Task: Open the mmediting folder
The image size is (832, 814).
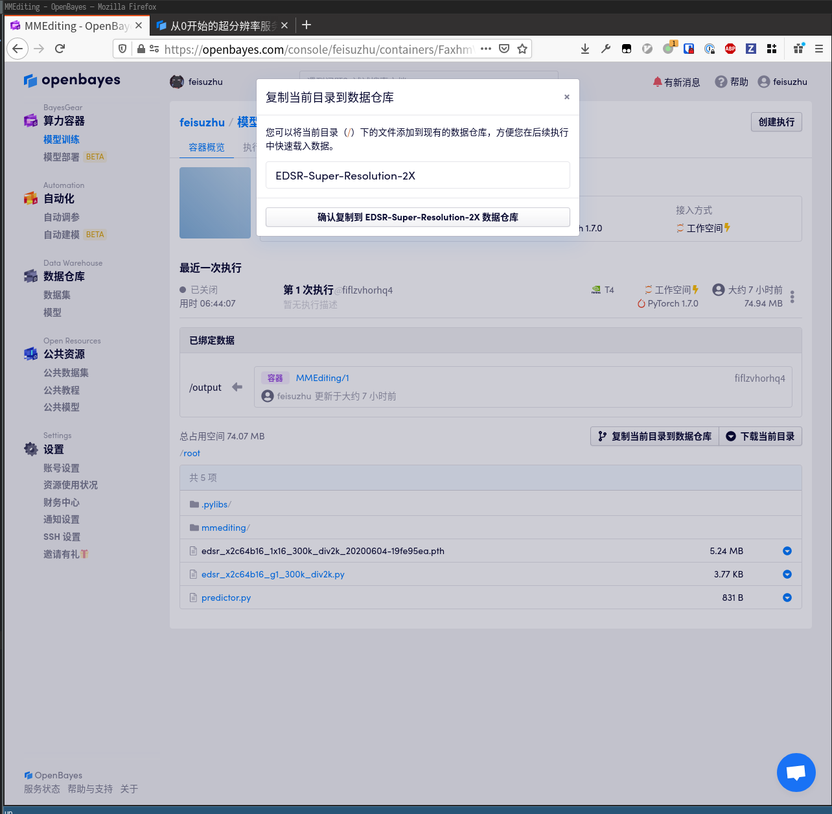Action: (224, 528)
